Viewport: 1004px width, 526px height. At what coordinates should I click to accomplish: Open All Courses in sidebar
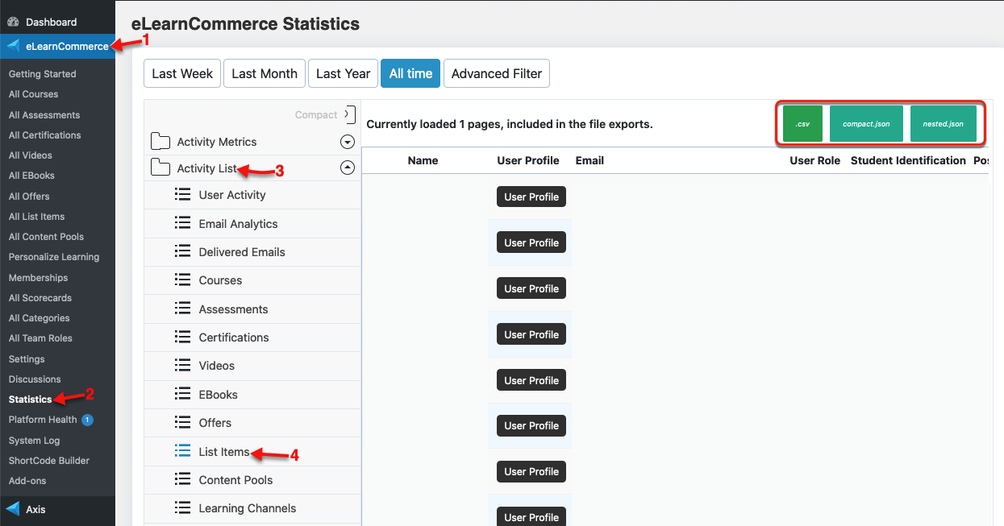pos(34,94)
